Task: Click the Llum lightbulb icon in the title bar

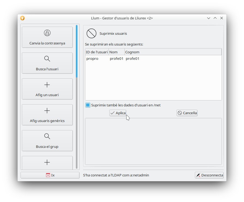Action: pyautogui.click(x=22, y=18)
